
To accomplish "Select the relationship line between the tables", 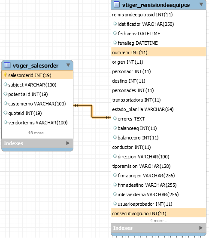I will (92, 111).
